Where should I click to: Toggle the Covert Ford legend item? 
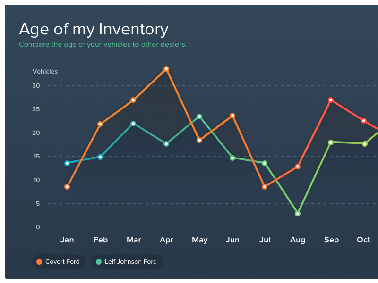click(59, 262)
